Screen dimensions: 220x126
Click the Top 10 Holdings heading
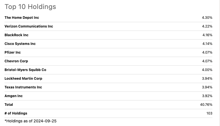point(30,7)
